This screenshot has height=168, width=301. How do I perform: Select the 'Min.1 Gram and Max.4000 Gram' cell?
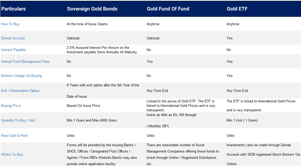92,120
